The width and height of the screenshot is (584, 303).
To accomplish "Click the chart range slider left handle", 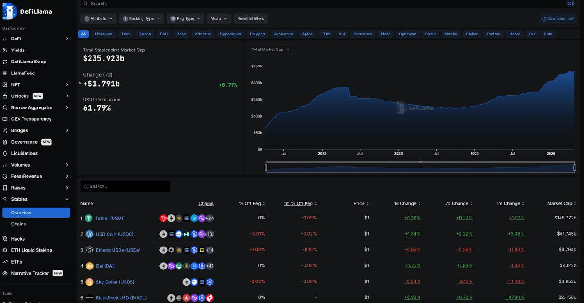I will coord(266,168).
